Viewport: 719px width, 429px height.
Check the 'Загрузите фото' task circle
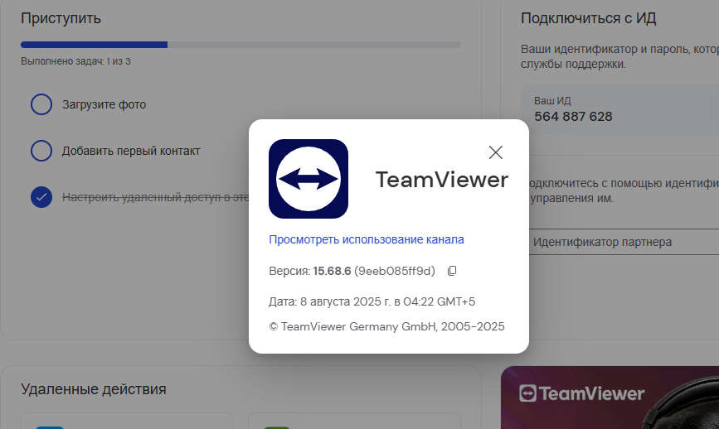pos(41,104)
